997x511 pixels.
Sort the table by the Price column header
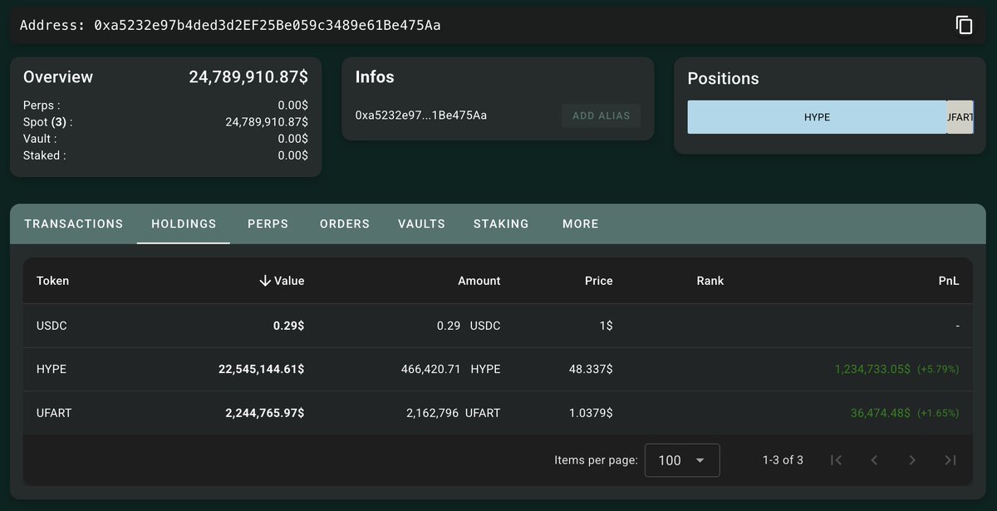coord(599,281)
